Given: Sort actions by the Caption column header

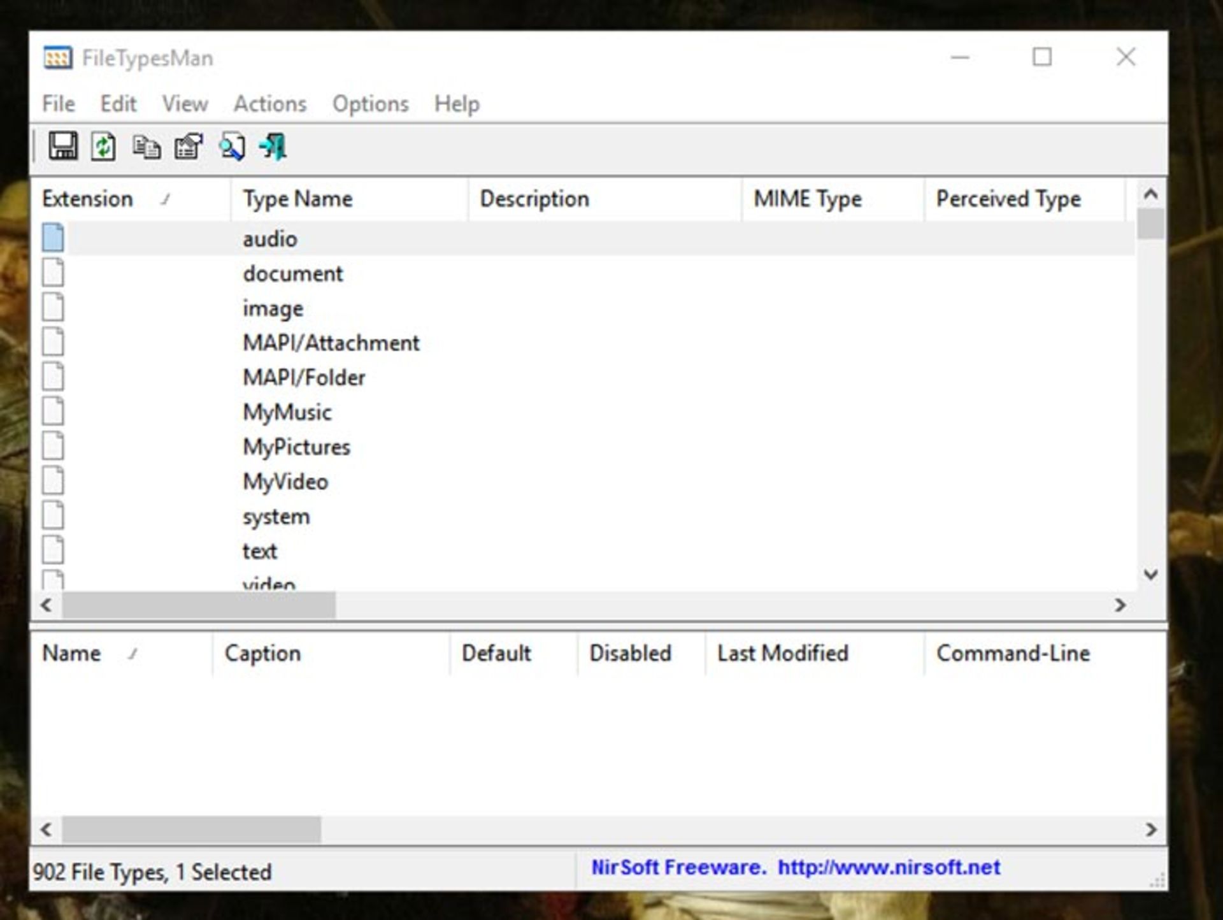Looking at the screenshot, I should pyautogui.click(x=331, y=654).
